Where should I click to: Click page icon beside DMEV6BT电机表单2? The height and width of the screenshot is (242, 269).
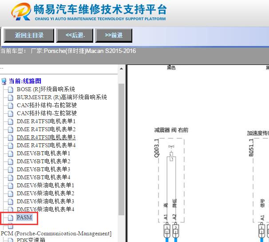11,162
